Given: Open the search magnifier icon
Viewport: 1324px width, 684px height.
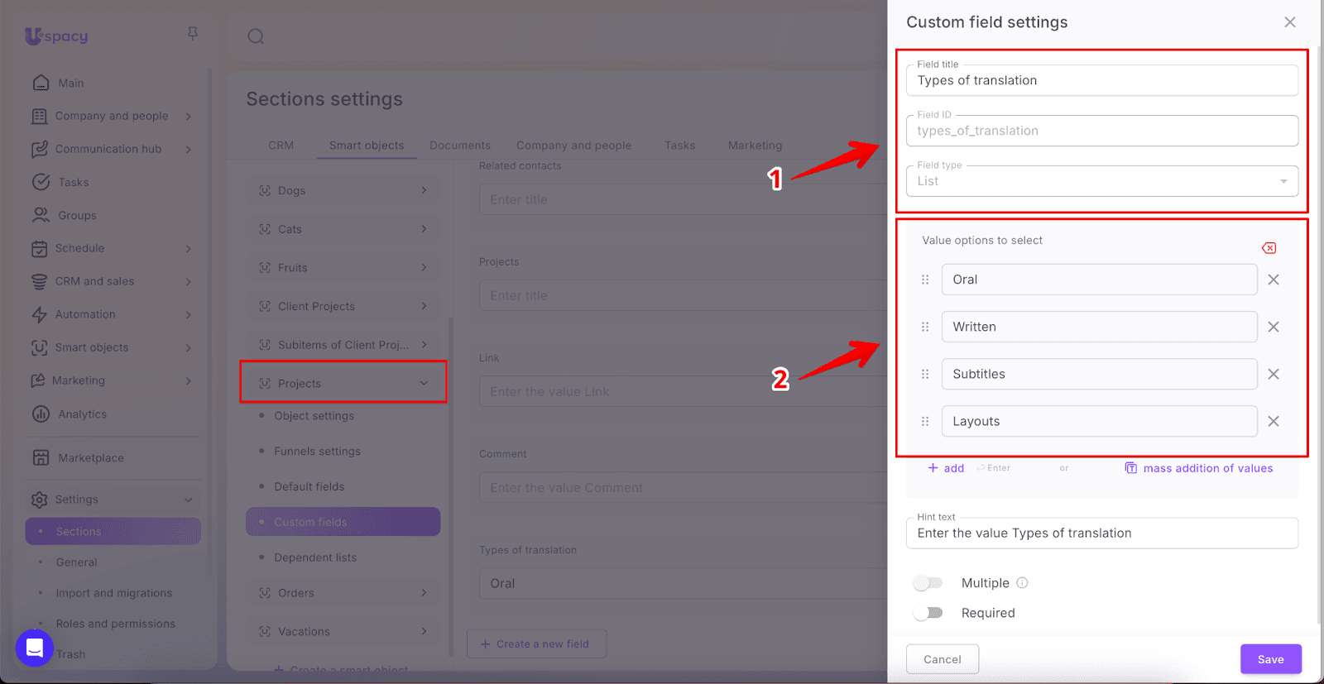Looking at the screenshot, I should click(x=256, y=36).
